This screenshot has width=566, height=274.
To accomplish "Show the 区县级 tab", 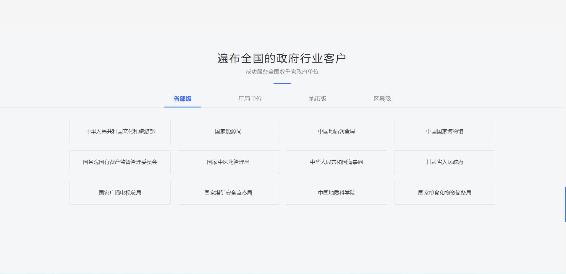I will 382,99.
